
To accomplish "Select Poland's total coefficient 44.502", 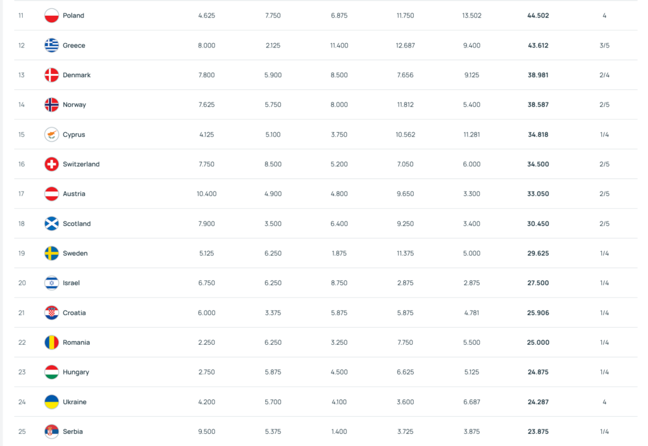I will click(538, 16).
